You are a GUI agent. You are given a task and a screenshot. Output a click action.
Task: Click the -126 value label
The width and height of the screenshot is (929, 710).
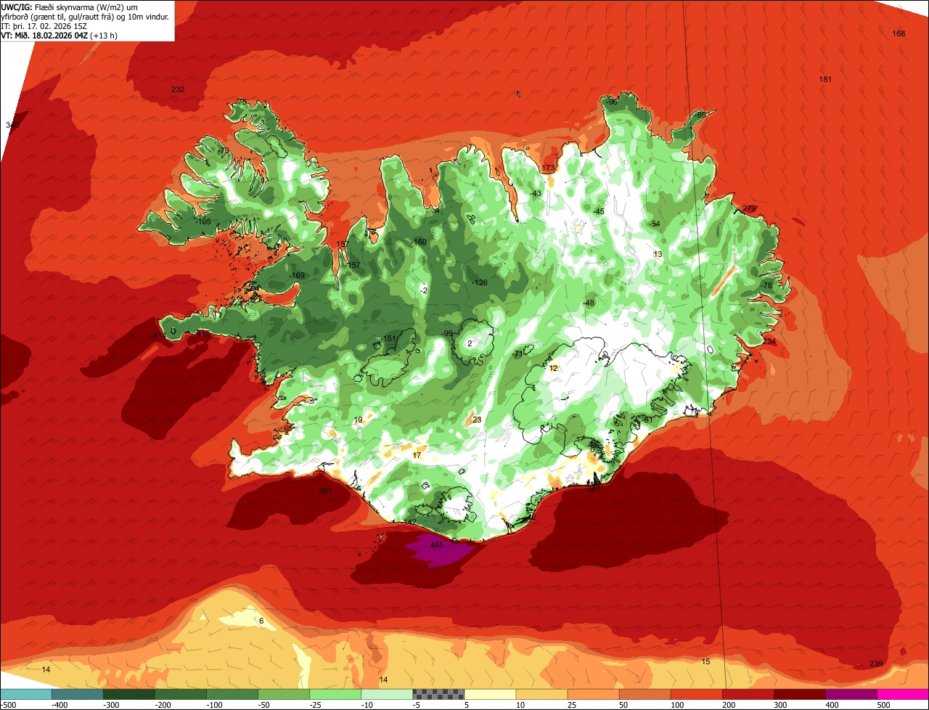[479, 282]
